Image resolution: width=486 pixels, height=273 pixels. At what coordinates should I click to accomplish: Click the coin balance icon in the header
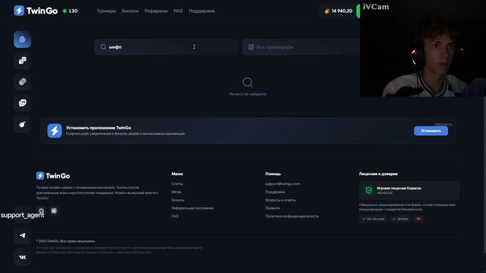click(x=327, y=11)
